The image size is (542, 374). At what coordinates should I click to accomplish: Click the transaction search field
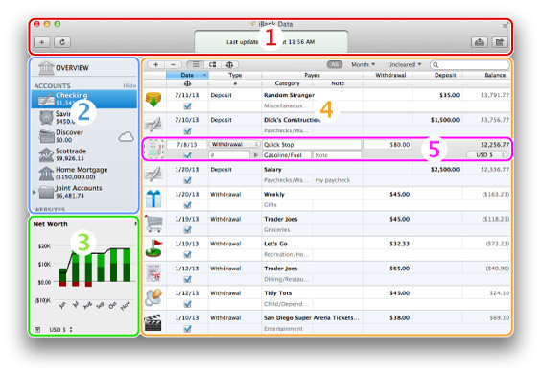click(x=470, y=64)
